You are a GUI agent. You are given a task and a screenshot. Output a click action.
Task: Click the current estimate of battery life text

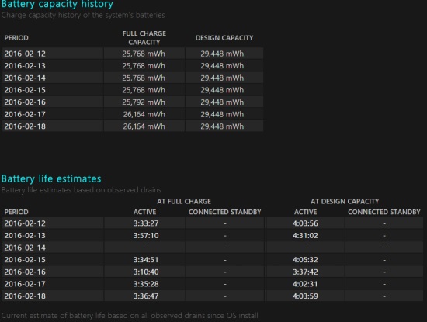(130, 316)
